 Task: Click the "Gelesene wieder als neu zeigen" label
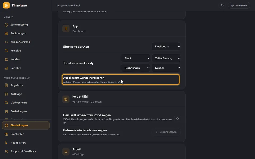pyautogui.click(x=85, y=130)
